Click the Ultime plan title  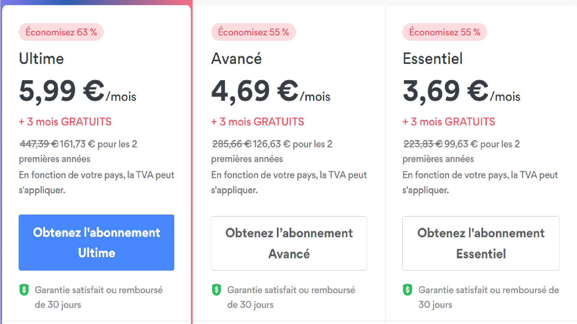click(41, 58)
